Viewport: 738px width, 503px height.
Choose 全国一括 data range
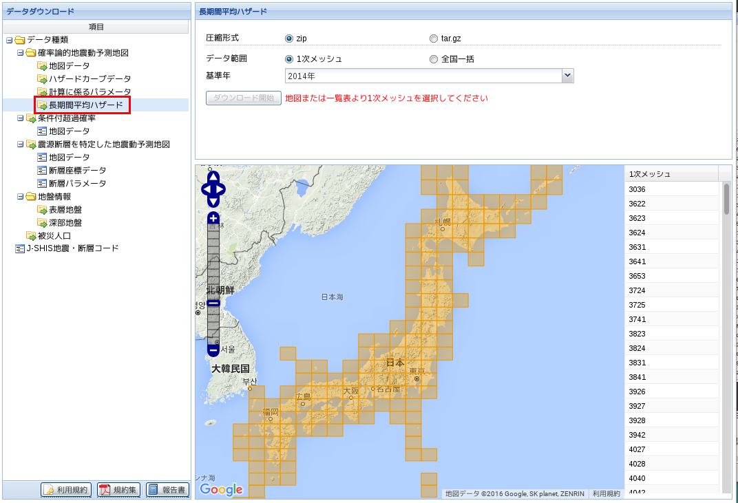[x=434, y=59]
